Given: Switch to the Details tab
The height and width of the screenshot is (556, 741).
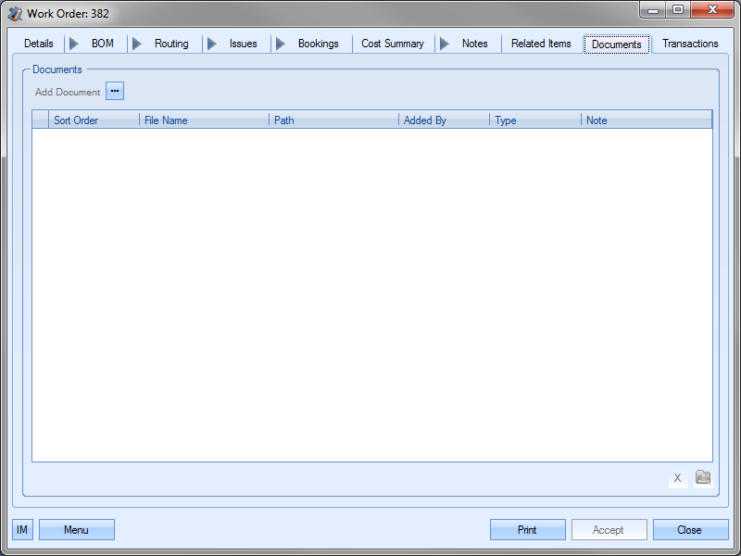Looking at the screenshot, I should coord(39,44).
